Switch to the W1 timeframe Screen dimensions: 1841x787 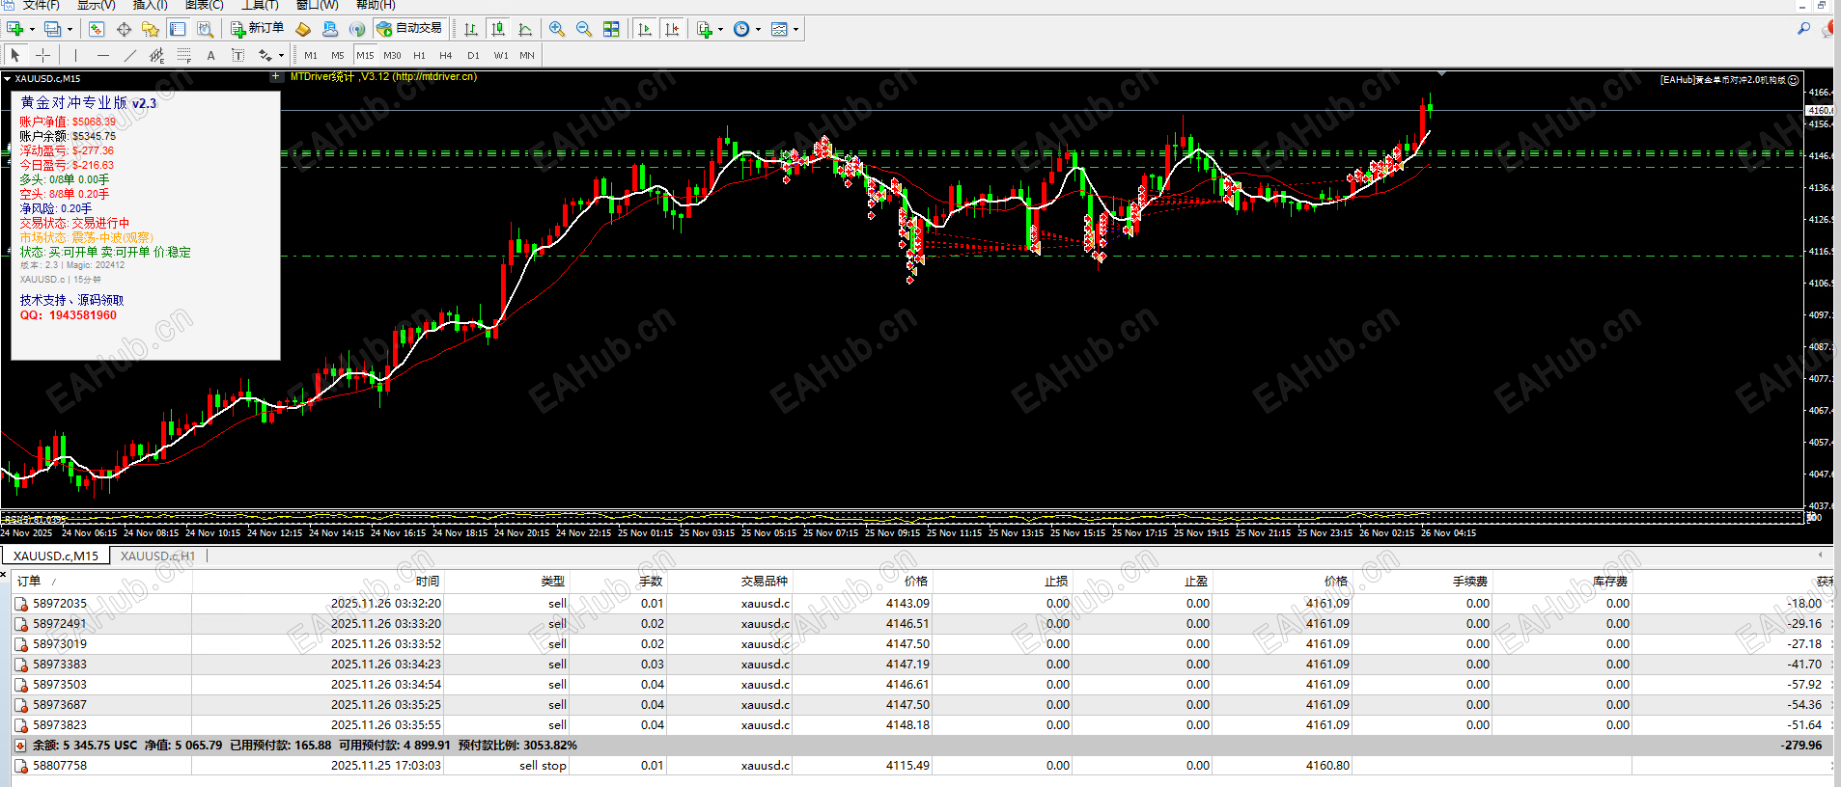[501, 55]
